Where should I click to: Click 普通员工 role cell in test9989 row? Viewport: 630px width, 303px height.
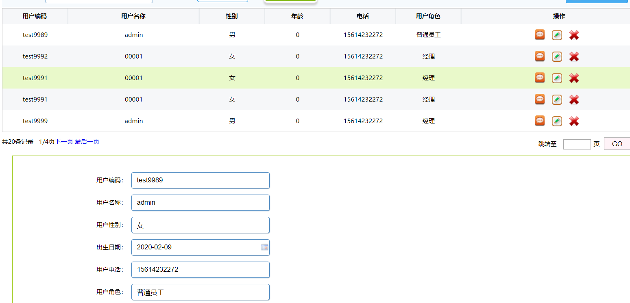(x=429, y=35)
